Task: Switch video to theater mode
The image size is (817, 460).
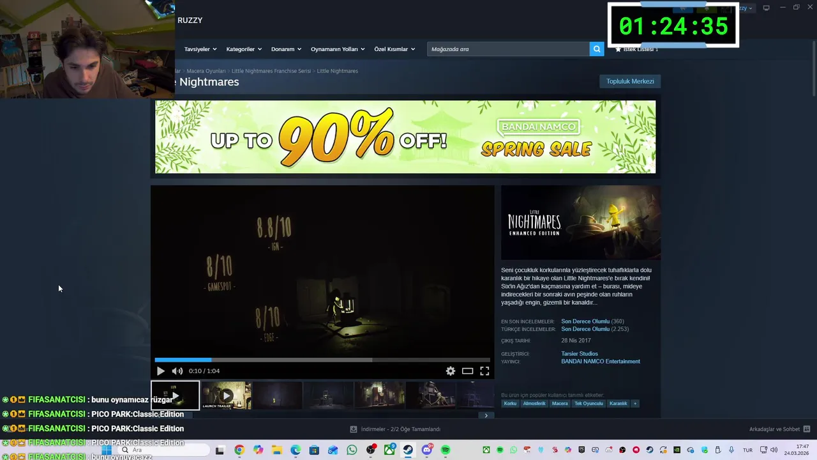Action: [x=467, y=371]
